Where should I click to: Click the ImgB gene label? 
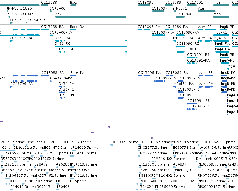point(216,3)
